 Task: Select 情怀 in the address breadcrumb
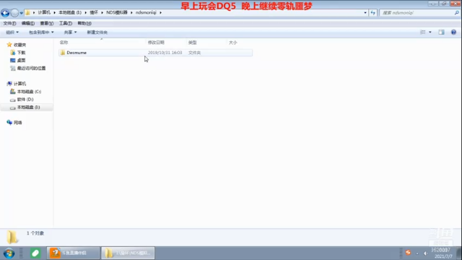pos(94,12)
